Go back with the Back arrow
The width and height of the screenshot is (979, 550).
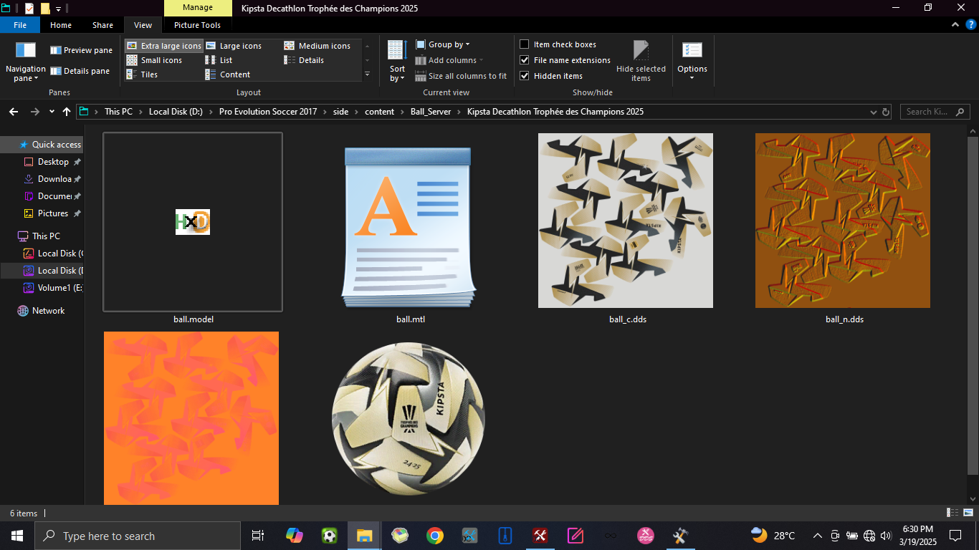[13, 112]
